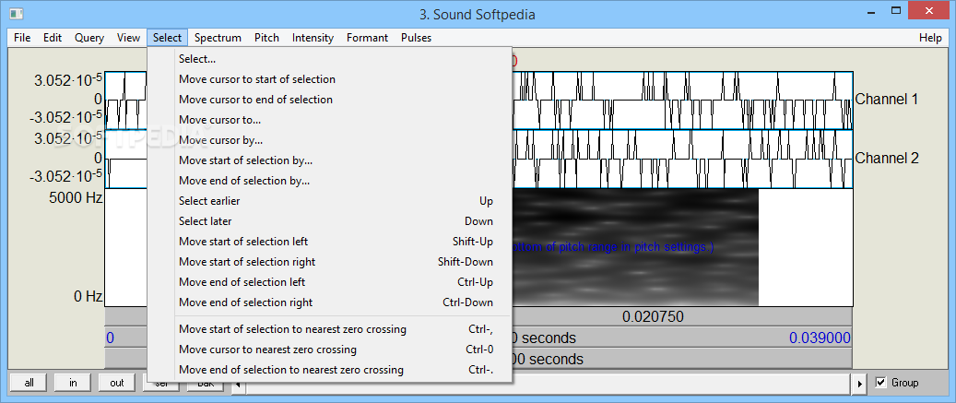956x403 pixels.
Task: Click the visible-part bar ending 0.039000
Action: pyautogui.click(x=681, y=338)
